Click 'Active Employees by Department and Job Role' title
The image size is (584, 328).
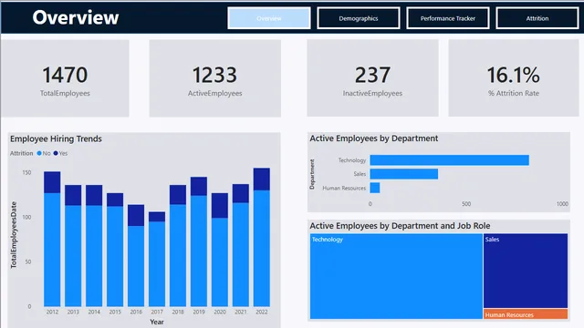(x=400, y=226)
